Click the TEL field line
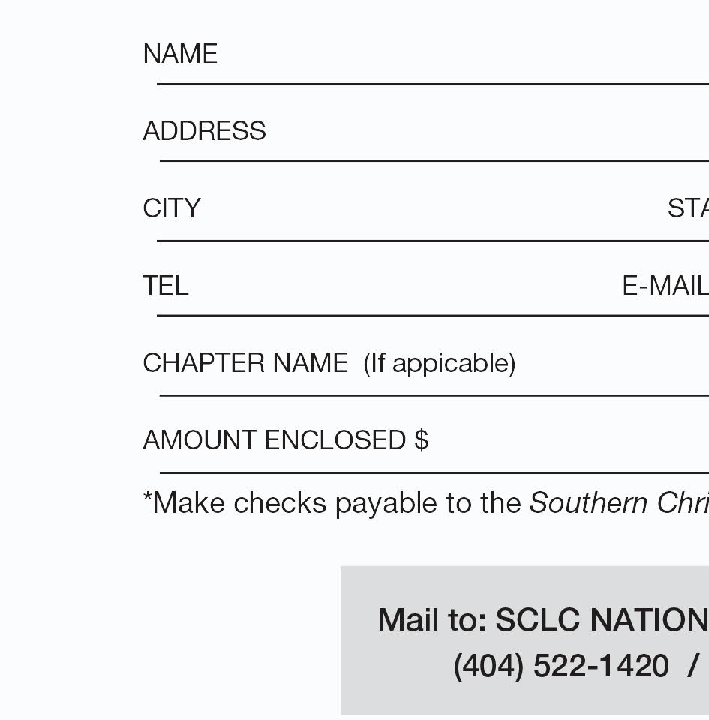This screenshot has height=720, width=709. tap(433, 316)
